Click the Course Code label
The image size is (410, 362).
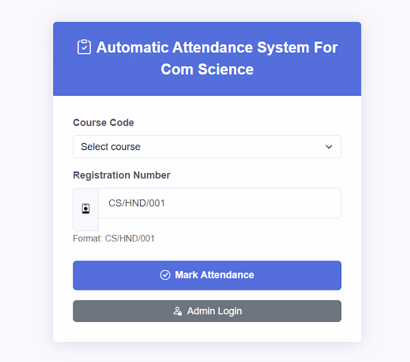point(104,122)
